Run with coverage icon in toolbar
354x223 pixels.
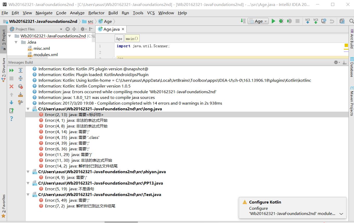click(x=289, y=21)
